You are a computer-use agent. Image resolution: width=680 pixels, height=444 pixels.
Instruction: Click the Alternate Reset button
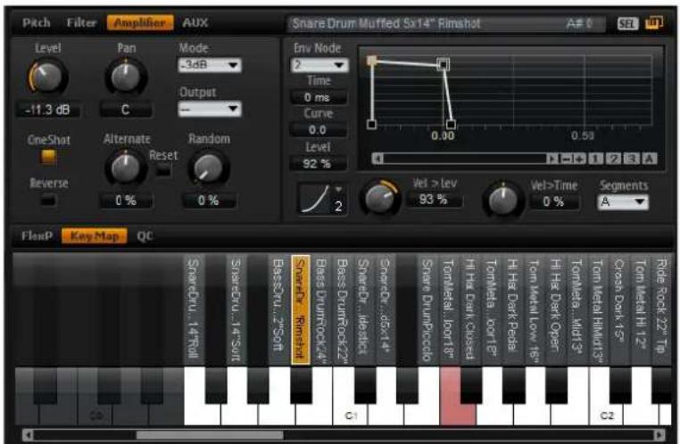(163, 170)
